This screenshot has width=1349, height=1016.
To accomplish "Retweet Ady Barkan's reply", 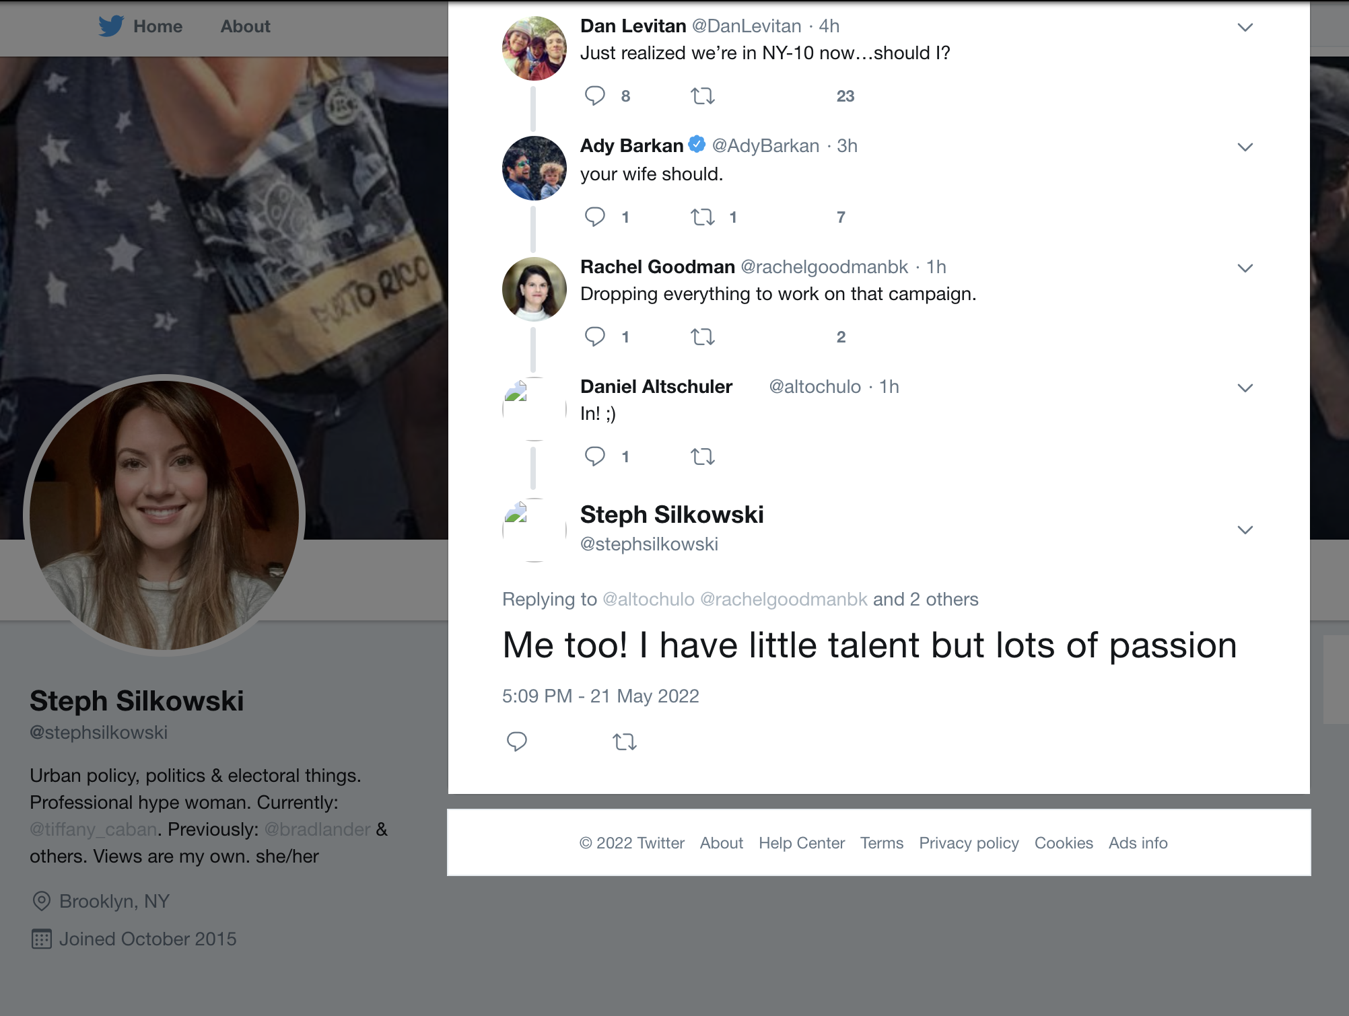I will click(x=702, y=217).
